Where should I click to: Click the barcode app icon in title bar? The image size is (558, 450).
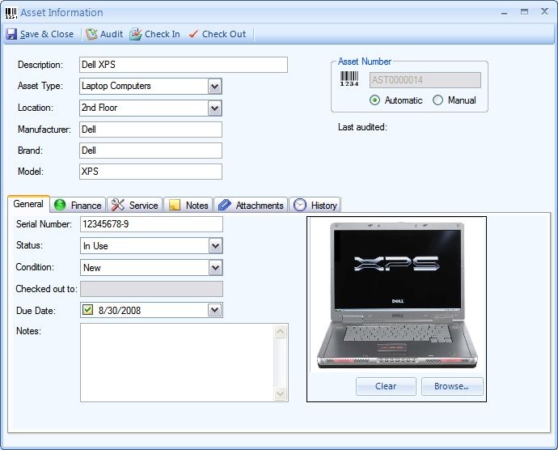[11, 13]
